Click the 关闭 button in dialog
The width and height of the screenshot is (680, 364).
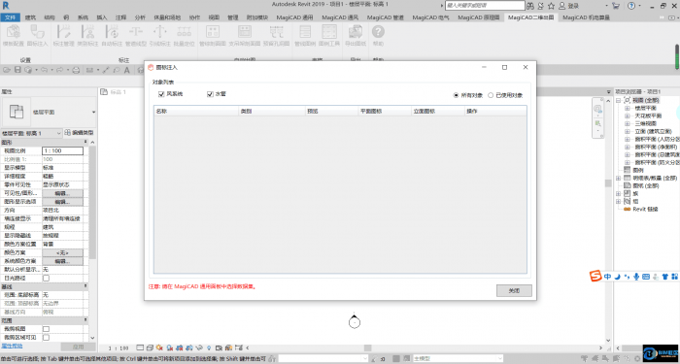[x=514, y=291]
